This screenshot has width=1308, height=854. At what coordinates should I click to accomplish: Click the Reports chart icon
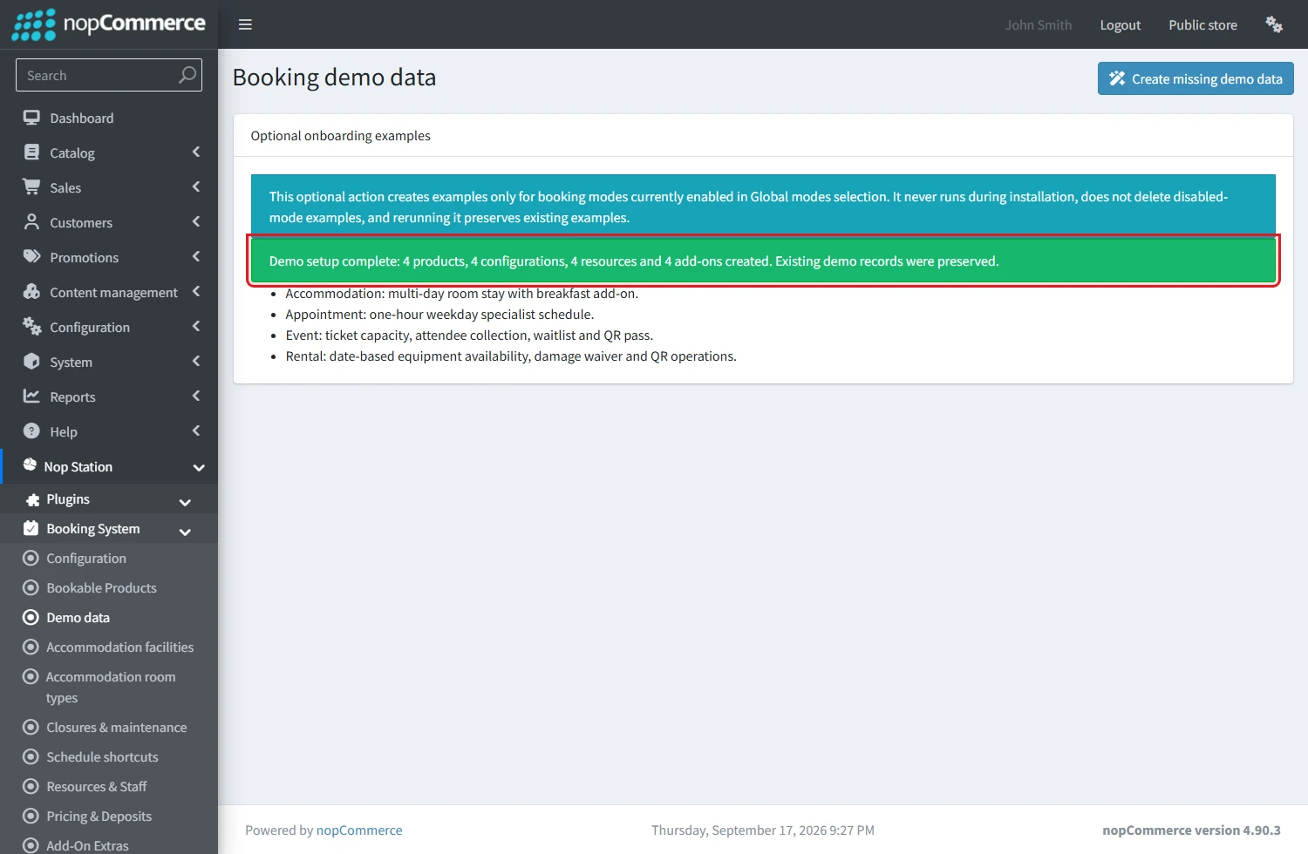click(31, 396)
